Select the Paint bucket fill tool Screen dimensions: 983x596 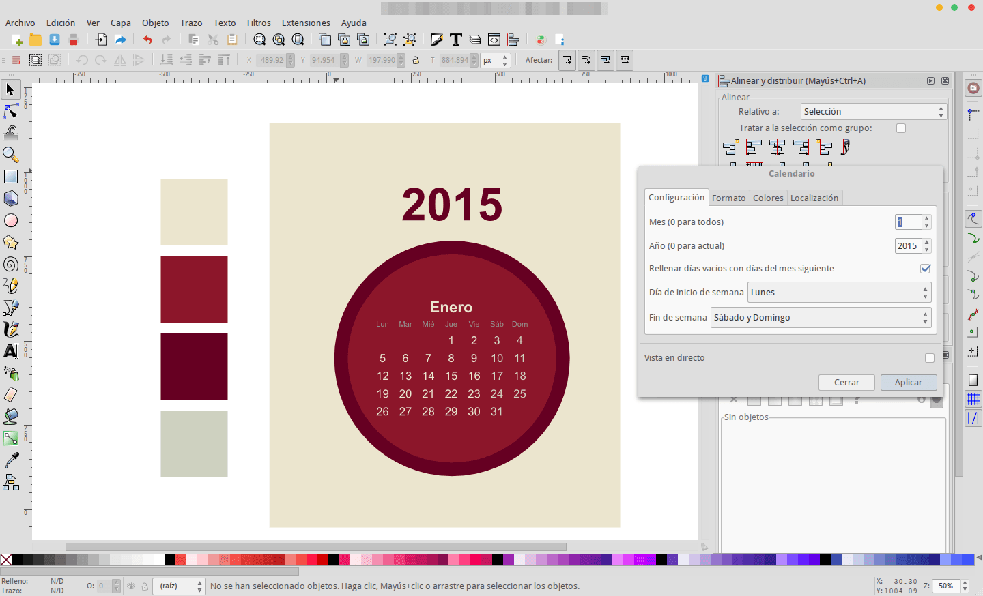tap(11, 417)
